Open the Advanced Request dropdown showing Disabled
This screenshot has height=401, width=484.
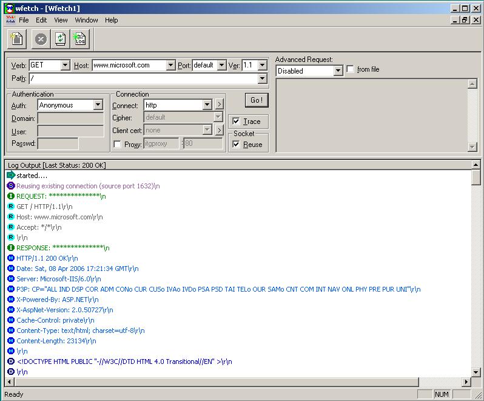338,71
